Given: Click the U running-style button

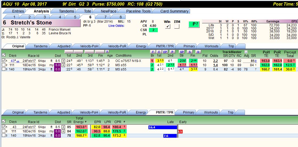Looking at the screenshot, I should (x=198, y=52).
